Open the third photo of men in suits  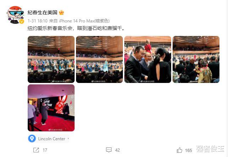[148, 59]
